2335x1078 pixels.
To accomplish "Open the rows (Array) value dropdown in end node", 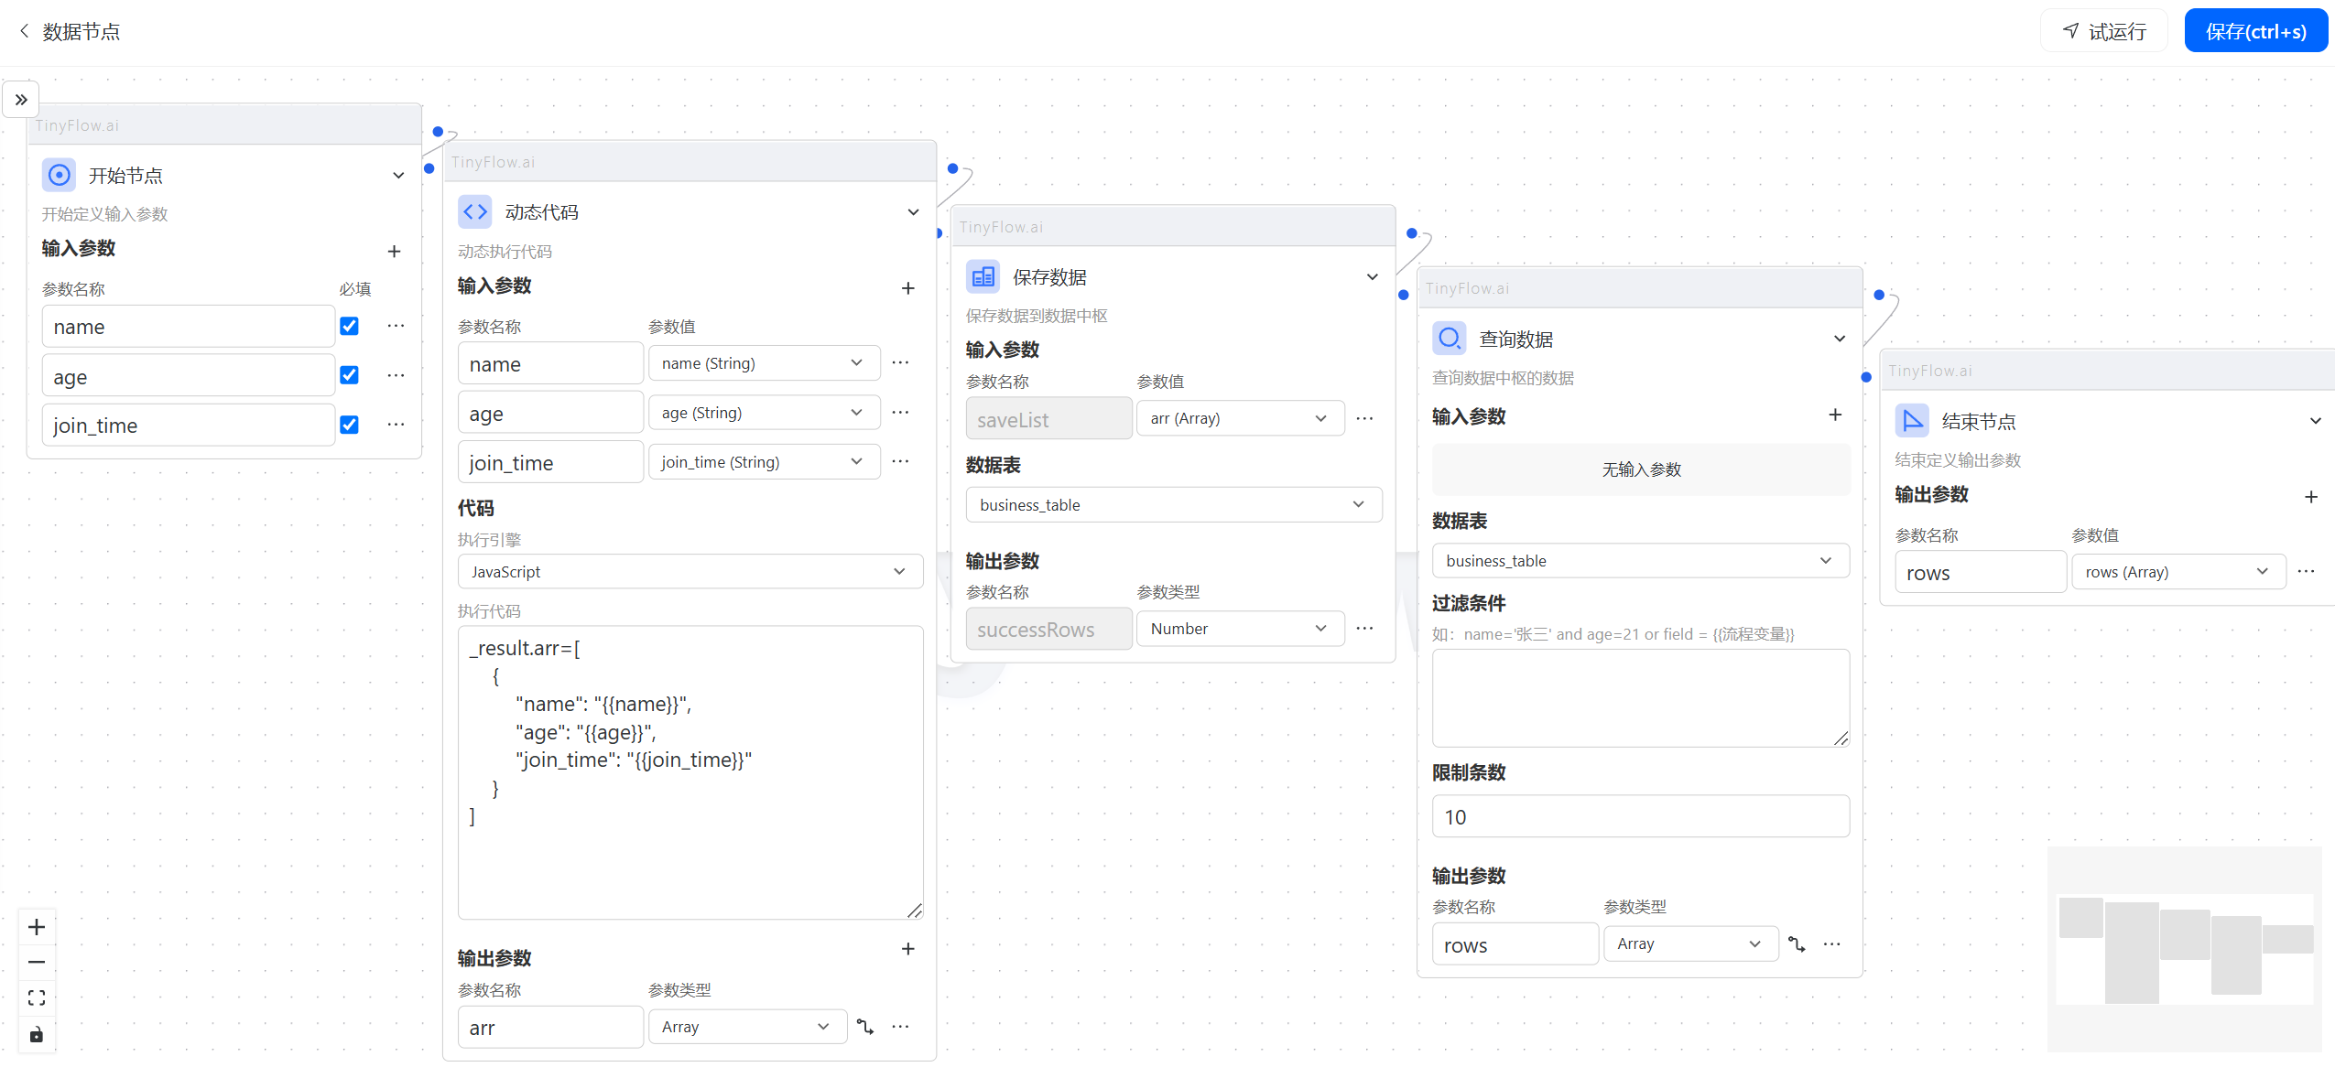I will point(2178,572).
